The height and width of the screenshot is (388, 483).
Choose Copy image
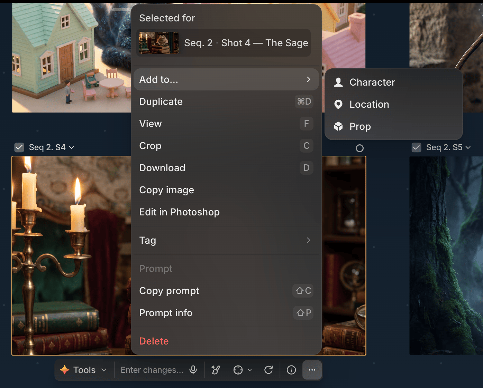tap(226, 190)
